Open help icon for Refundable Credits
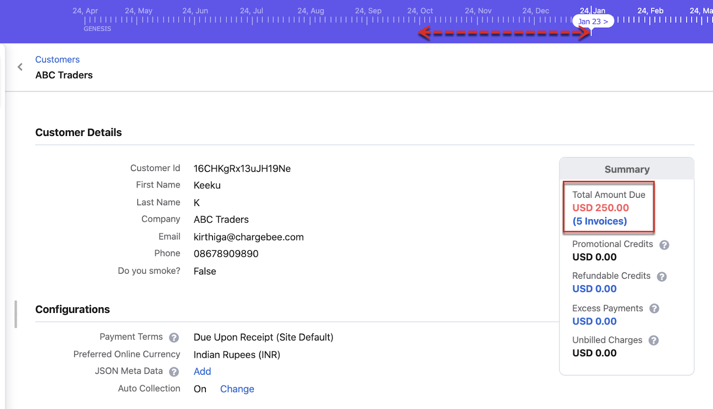Screen dimensions: 713x409 [x=662, y=277]
